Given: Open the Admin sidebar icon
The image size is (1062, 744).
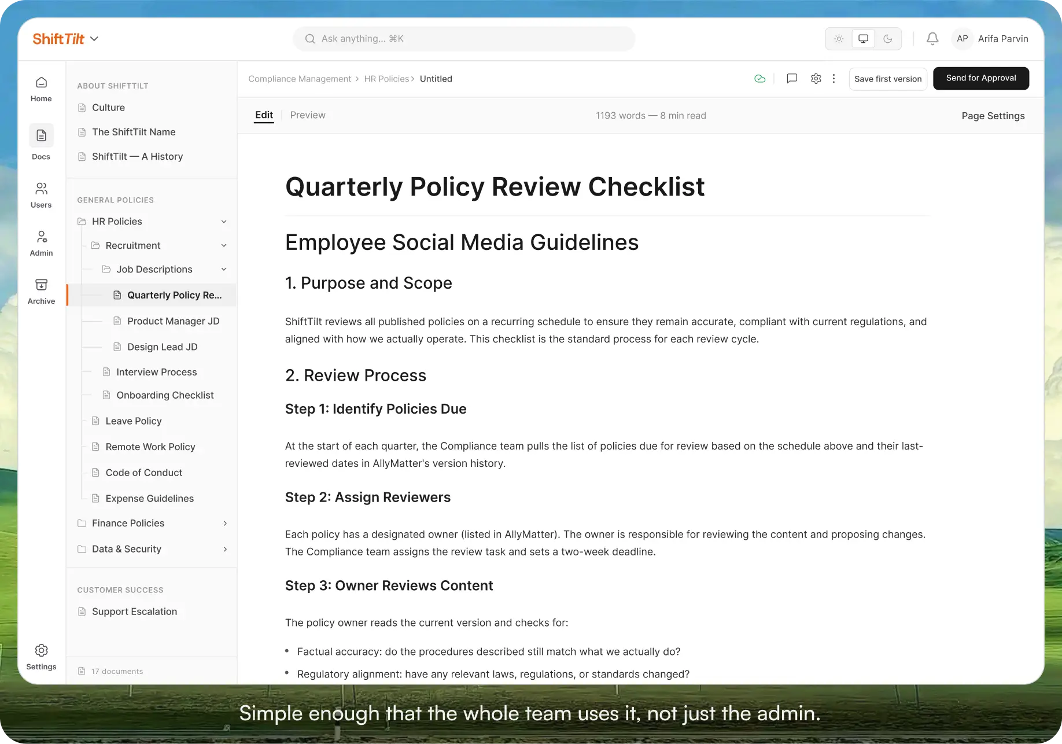Looking at the screenshot, I should 41,237.
